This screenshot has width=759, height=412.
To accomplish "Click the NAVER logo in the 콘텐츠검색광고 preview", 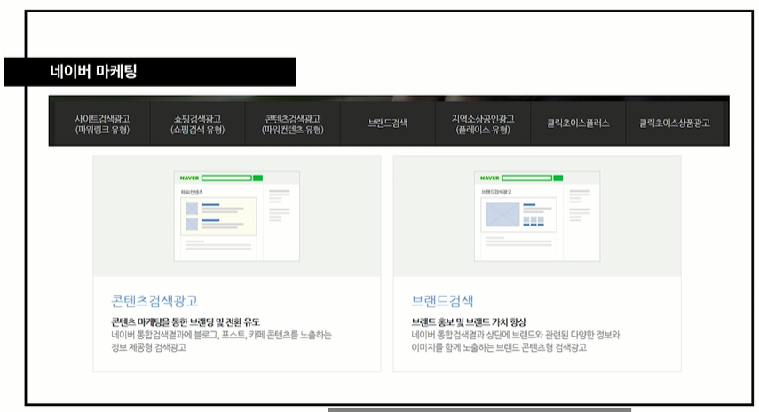I will pyautogui.click(x=189, y=178).
